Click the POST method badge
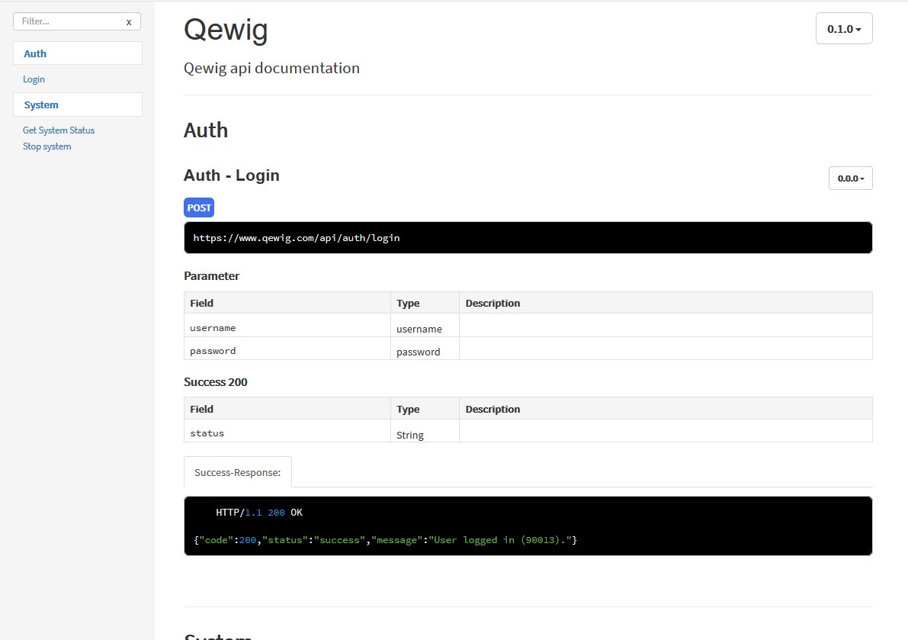This screenshot has width=908, height=640. pos(199,207)
